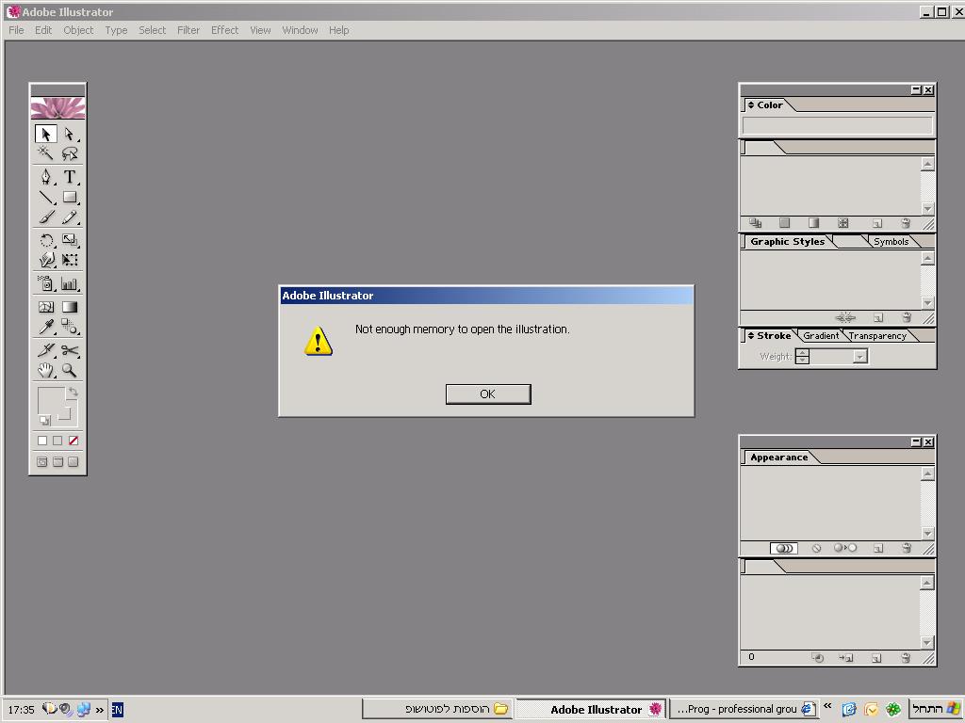The width and height of the screenshot is (965, 723).
Task: Select the Warp tool
Action: [46, 260]
